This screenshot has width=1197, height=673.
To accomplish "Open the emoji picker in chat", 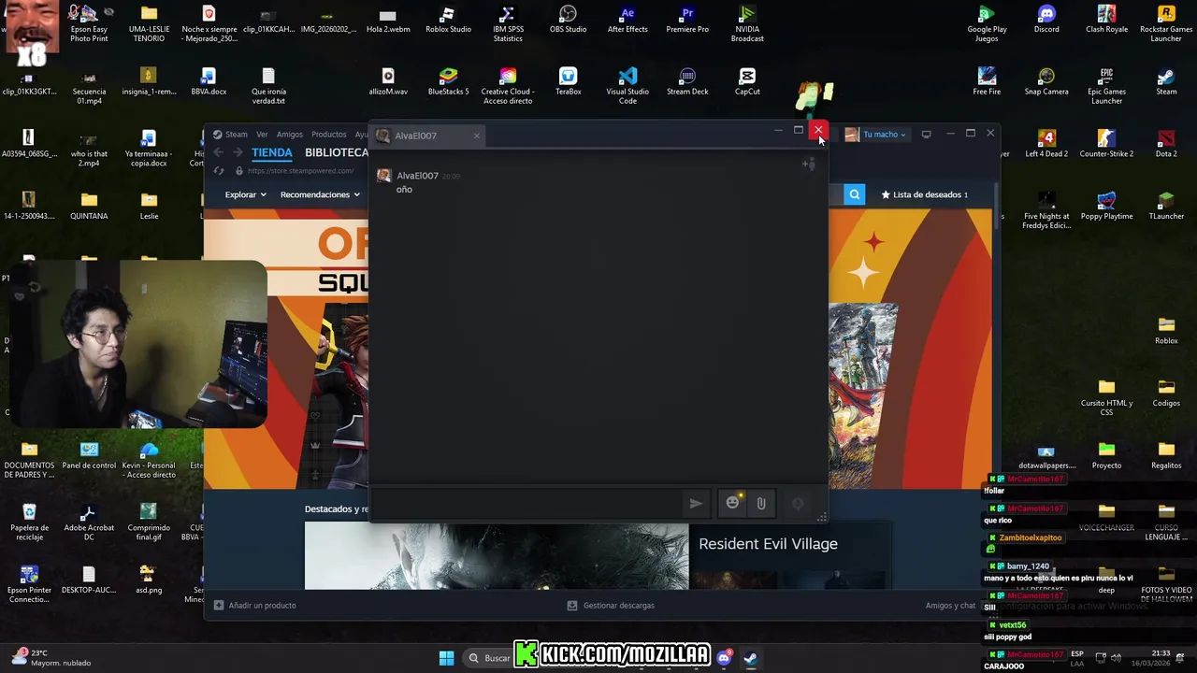I will pyautogui.click(x=733, y=503).
